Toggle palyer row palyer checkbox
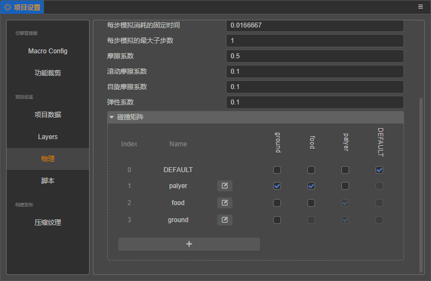This screenshot has width=431, height=281. tap(345, 186)
